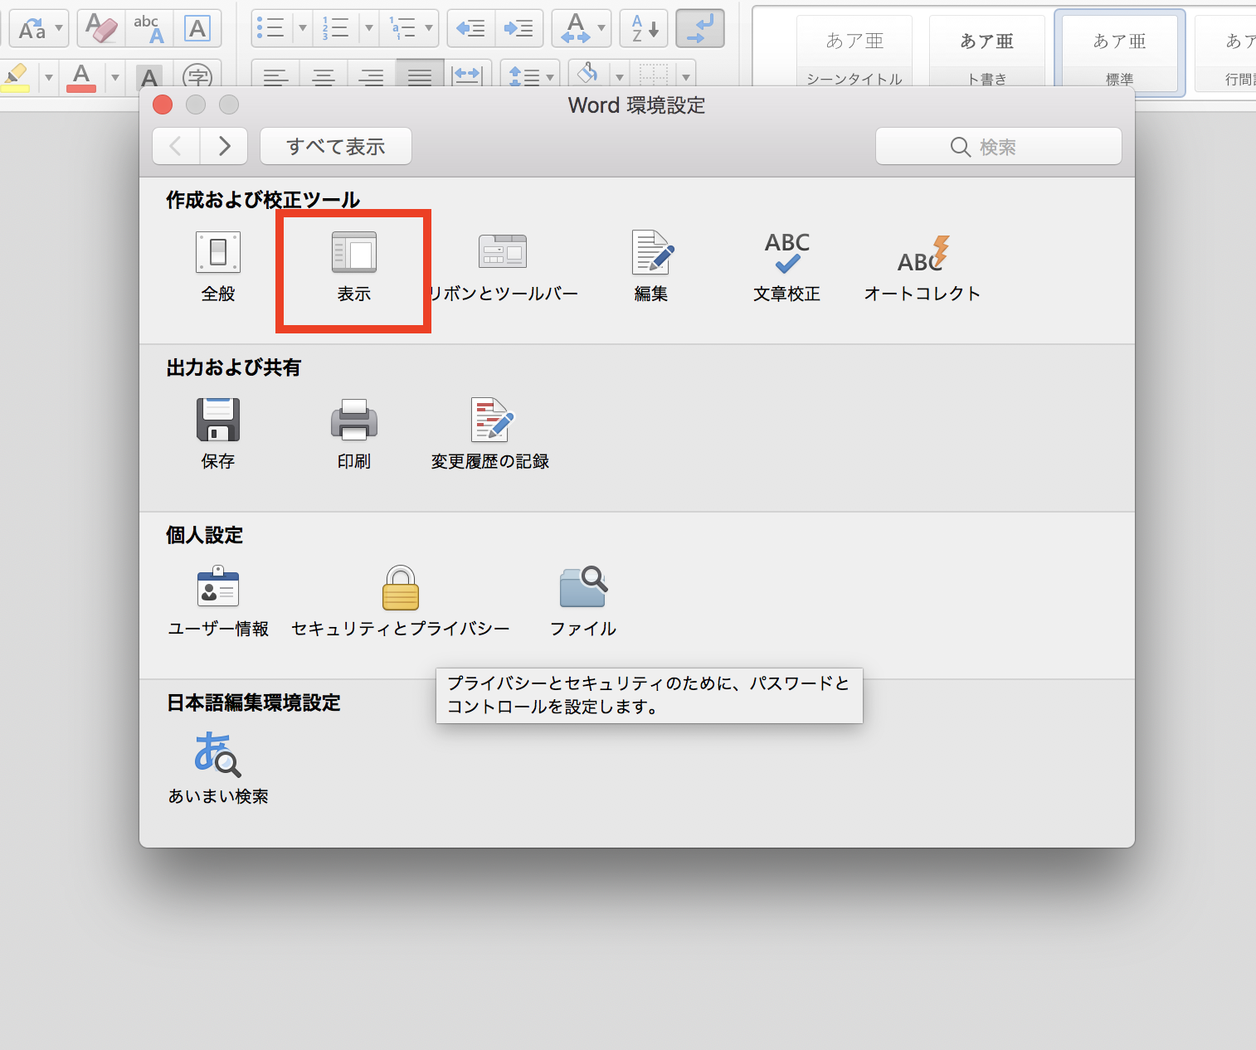Click the bulleted list icon
The width and height of the screenshot is (1256, 1050).
[270, 28]
